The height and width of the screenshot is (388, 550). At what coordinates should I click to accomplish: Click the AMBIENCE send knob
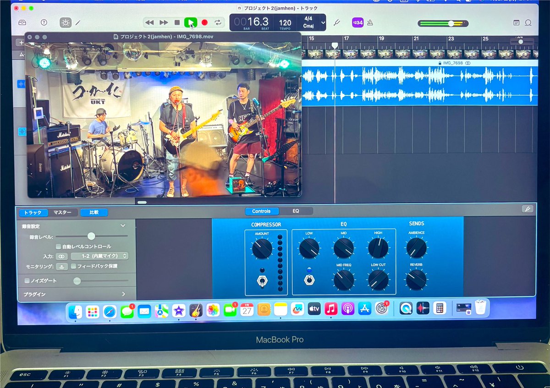(x=416, y=248)
